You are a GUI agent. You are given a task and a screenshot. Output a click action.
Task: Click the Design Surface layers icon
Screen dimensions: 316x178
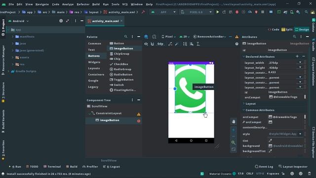coord(146,37)
